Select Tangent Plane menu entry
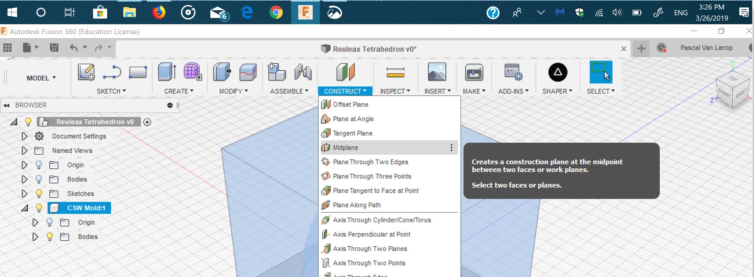 pyautogui.click(x=389, y=133)
